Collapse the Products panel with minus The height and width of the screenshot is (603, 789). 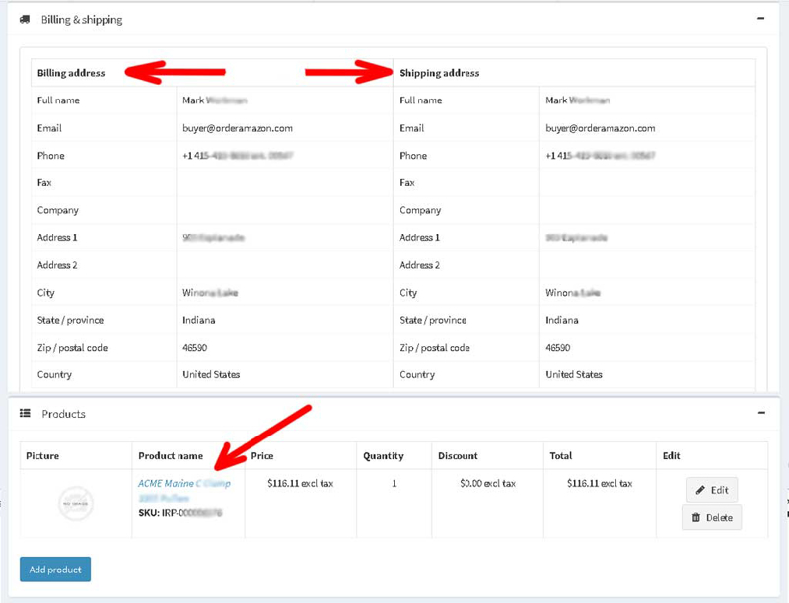tap(761, 413)
